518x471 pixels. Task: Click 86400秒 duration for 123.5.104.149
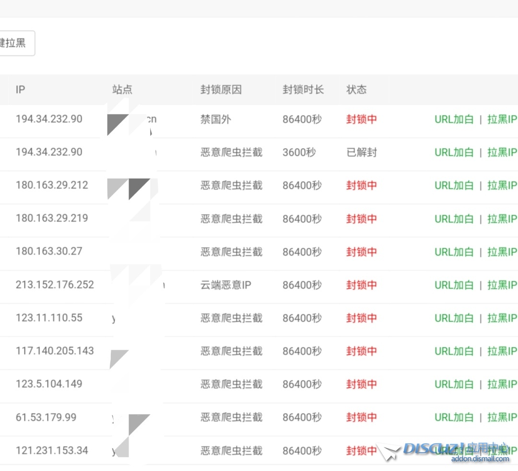click(x=302, y=384)
